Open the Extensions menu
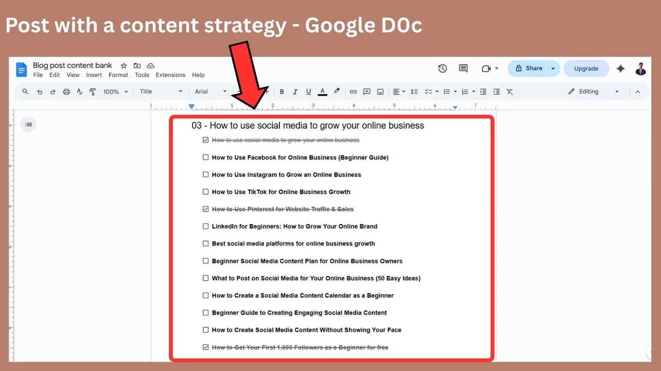 tap(170, 75)
